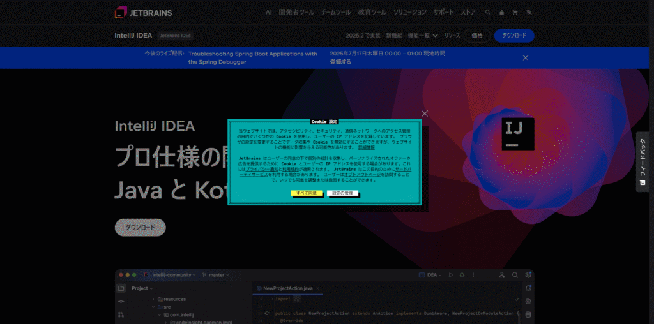Open the 2025.2 で実装 link
This screenshot has width=654, height=324.
pos(363,36)
